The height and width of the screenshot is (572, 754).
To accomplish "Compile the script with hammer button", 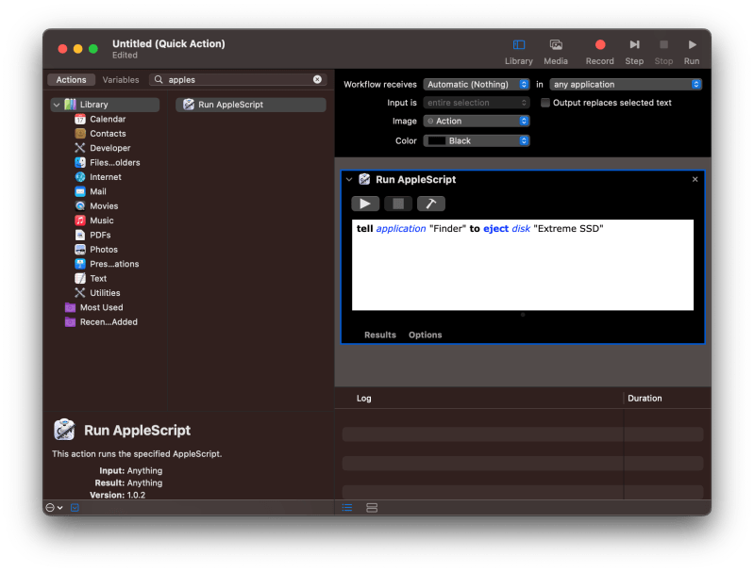I will 431,204.
